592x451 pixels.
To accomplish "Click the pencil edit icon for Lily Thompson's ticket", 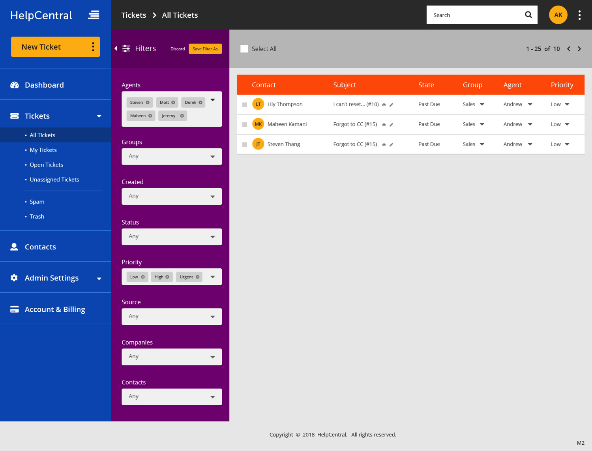I will pos(391,105).
